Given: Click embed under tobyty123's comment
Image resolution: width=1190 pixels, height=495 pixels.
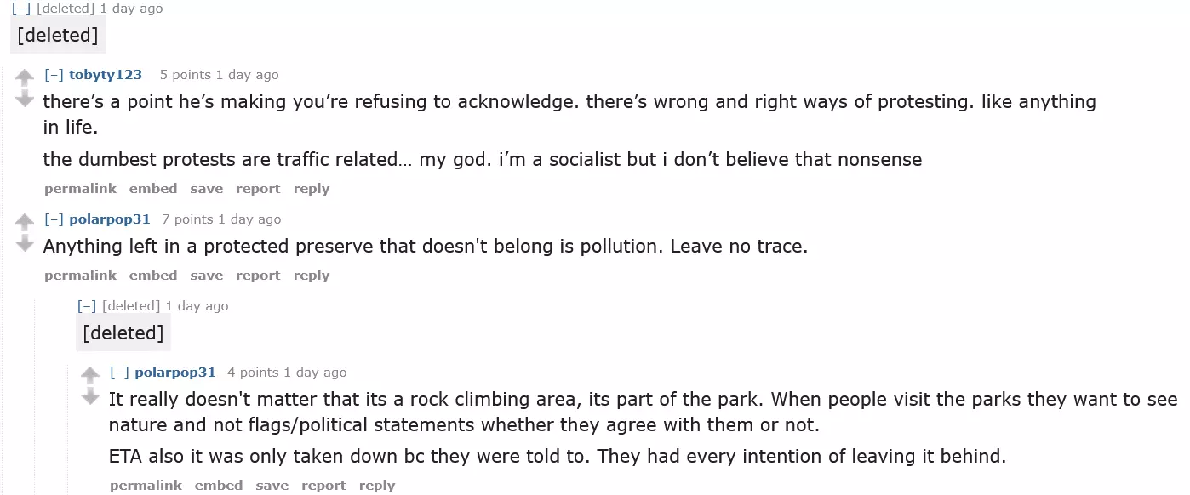Looking at the screenshot, I should 153,189.
